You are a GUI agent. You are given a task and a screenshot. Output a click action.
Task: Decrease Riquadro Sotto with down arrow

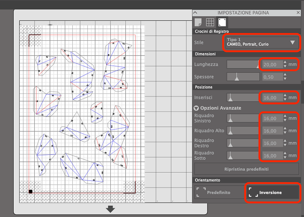[285, 157]
